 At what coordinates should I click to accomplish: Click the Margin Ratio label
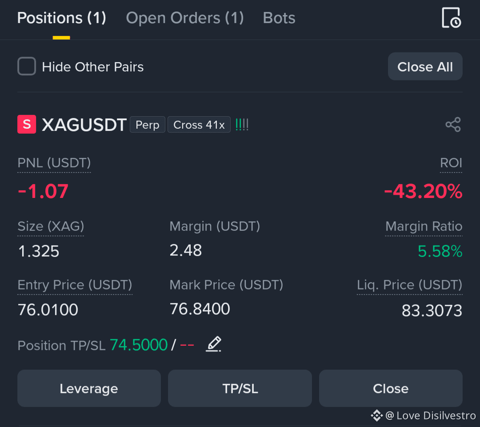click(424, 226)
